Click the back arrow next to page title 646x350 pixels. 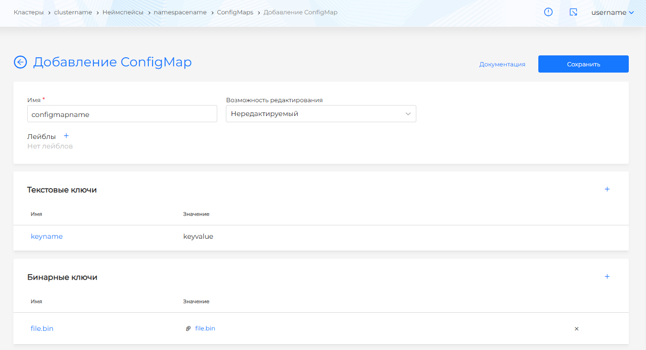20,63
